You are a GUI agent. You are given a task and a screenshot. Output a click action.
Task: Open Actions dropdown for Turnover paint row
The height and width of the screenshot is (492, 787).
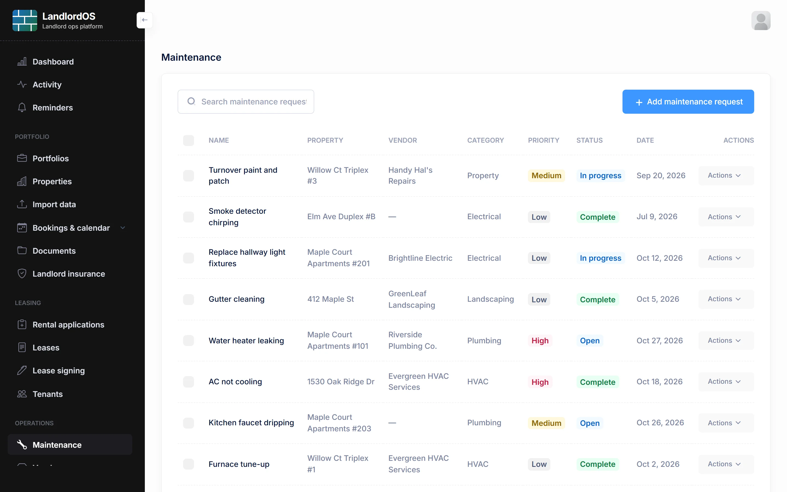726,175
